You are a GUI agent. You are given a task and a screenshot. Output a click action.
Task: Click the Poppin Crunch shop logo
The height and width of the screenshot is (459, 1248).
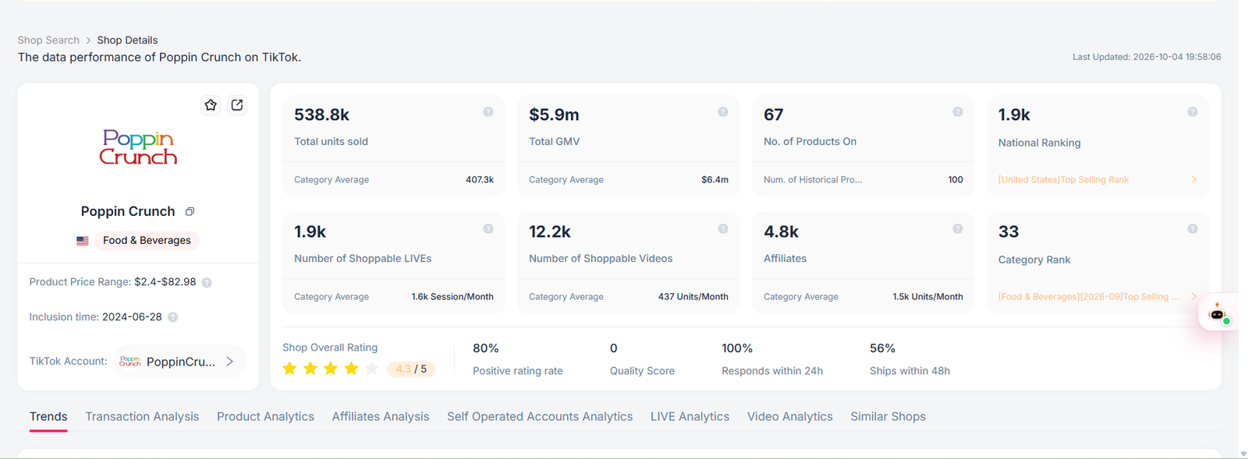click(138, 147)
